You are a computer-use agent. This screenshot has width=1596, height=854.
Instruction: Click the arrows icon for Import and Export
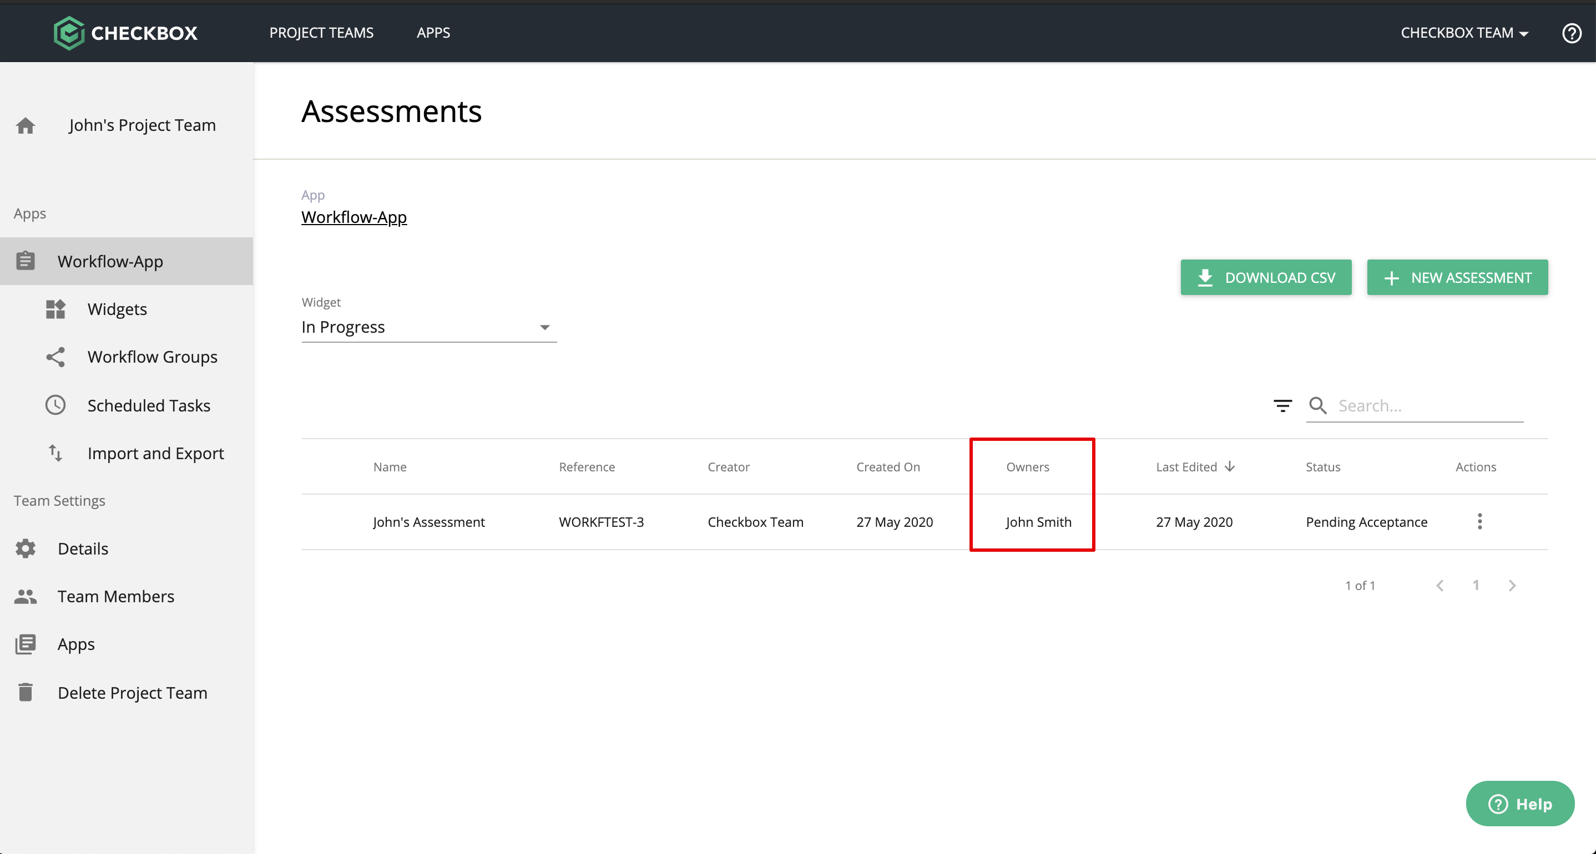55,453
